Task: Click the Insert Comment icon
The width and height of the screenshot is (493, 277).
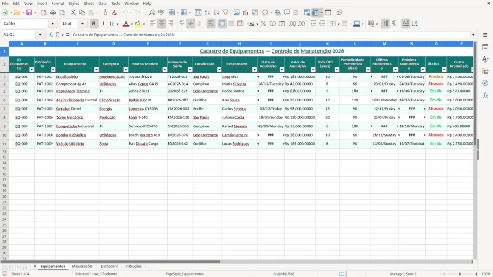Action: pos(287,13)
